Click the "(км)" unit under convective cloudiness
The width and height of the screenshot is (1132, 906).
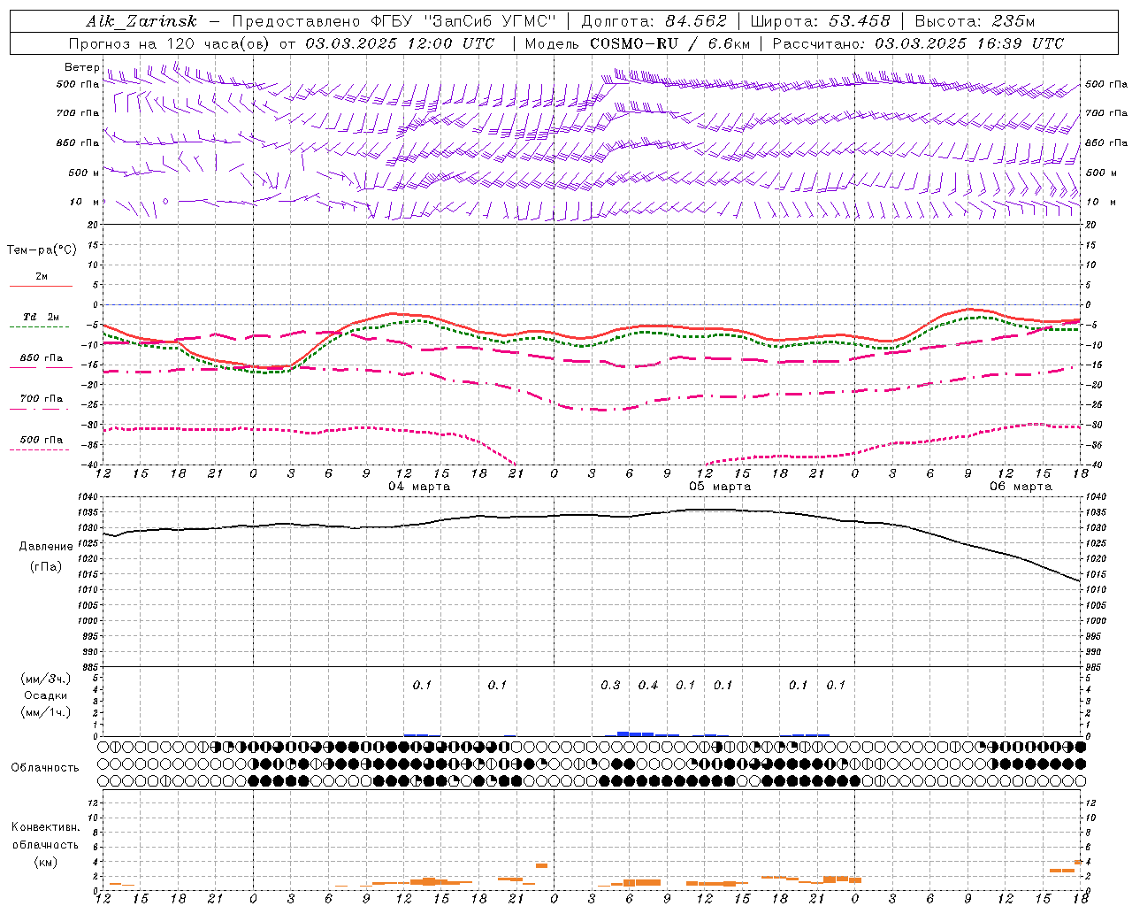pyautogui.click(x=46, y=862)
